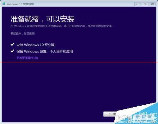Viewport: 158px width, 124px height.
Task: Close the Windows 10 安装程序 window
Action: [152, 4]
